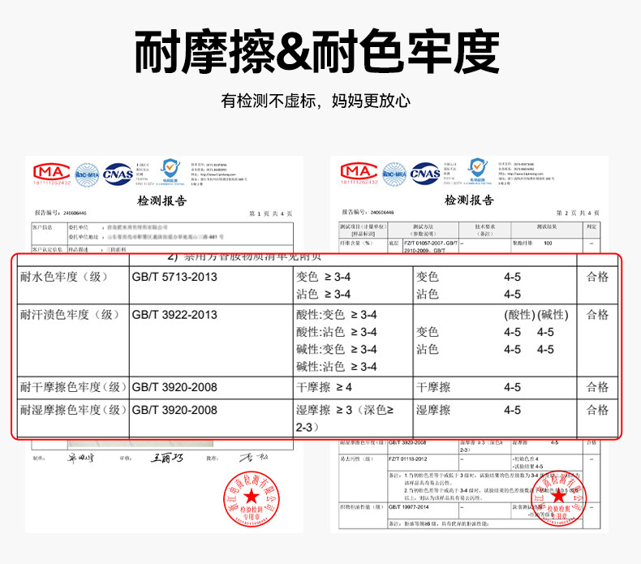Select the 耐湿摩擦色牢度(级) cell
The width and height of the screenshot is (641, 564).
73,418
